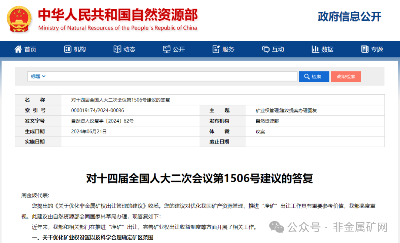Click the 检索 search button
The height and width of the screenshot is (243, 400).
click(314, 76)
